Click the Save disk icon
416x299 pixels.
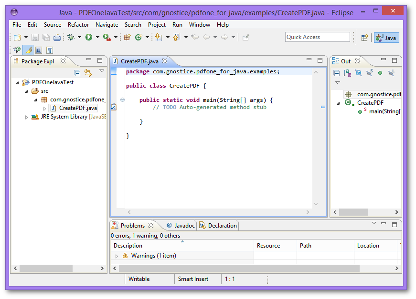[35, 37]
